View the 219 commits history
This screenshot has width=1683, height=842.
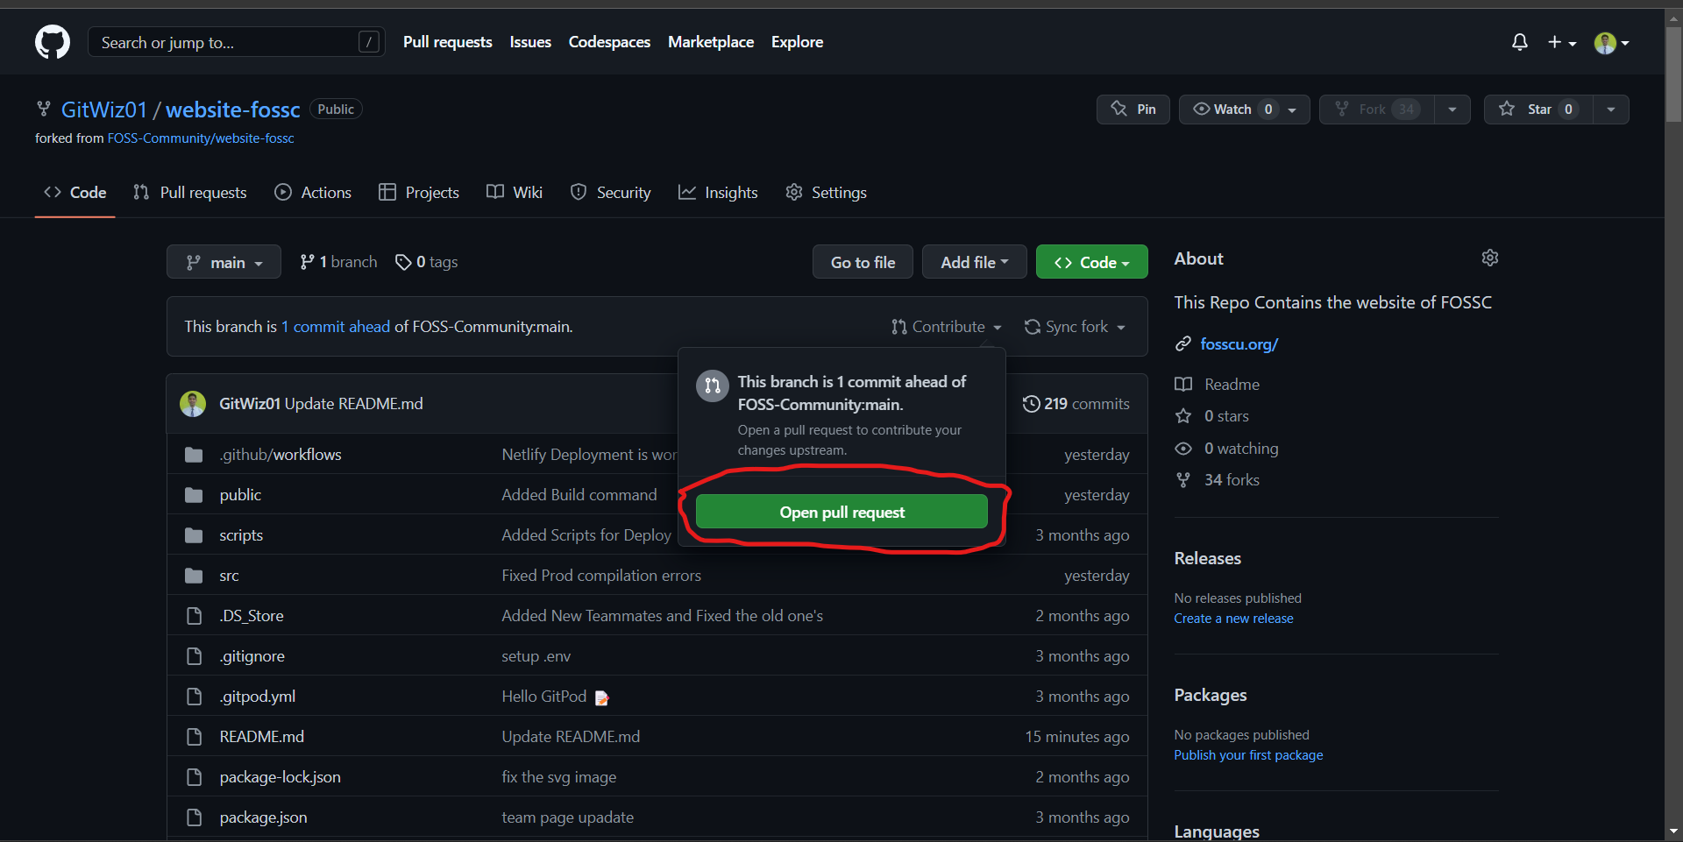click(1076, 404)
